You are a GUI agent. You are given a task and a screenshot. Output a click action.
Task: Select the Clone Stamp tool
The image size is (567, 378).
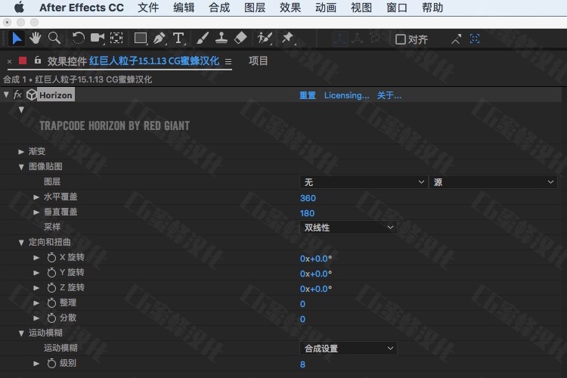[x=222, y=38]
